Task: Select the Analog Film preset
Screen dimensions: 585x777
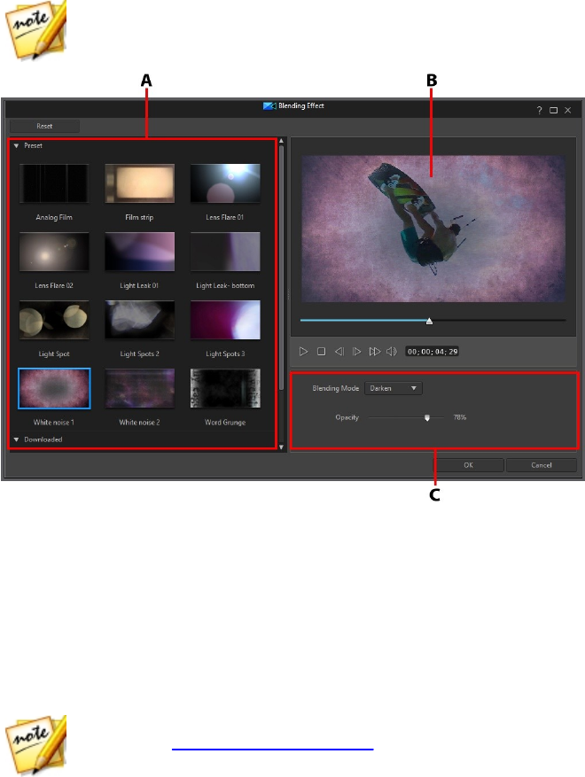Action: point(54,183)
